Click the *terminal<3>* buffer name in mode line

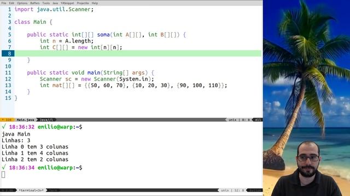tap(31, 190)
